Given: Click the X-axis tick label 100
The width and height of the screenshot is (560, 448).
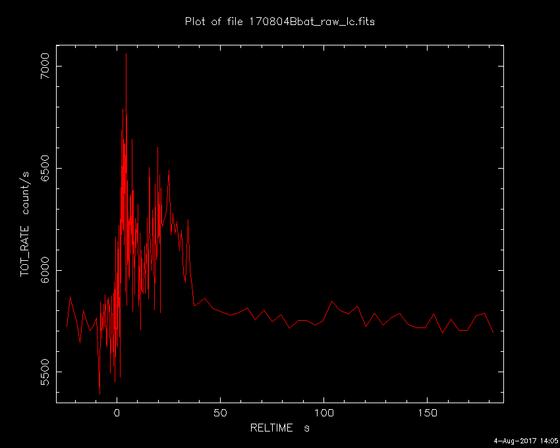Looking at the screenshot, I should pyautogui.click(x=323, y=413).
